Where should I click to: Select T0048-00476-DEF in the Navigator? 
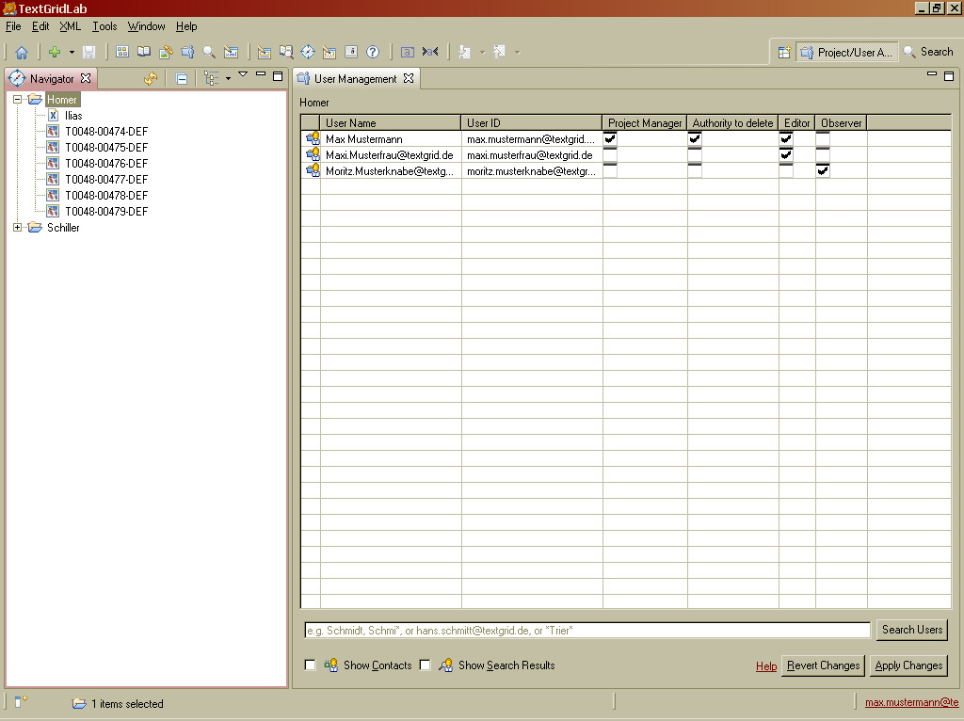click(x=105, y=164)
